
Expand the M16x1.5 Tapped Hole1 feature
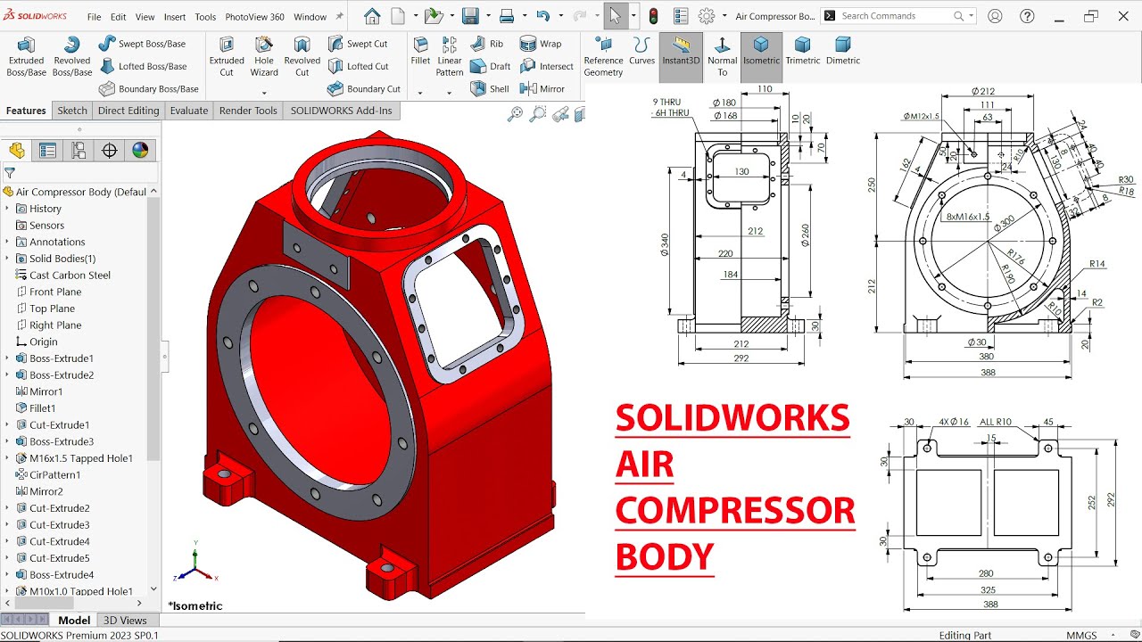tap(8, 458)
